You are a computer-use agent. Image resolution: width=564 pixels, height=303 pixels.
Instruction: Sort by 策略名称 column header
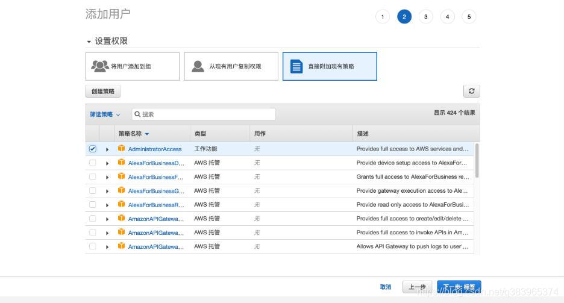pyautogui.click(x=133, y=133)
